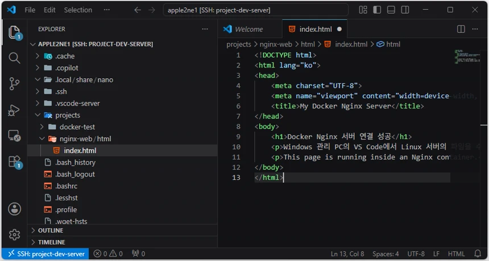
Task: Open the Manage gear icon
Action: (14, 234)
